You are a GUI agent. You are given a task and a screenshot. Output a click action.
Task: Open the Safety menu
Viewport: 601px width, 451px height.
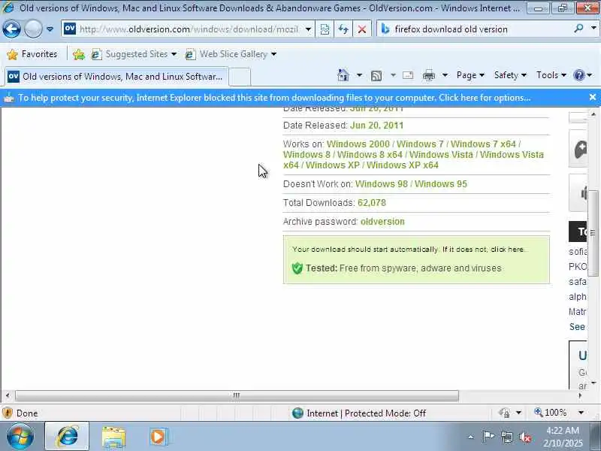510,75
